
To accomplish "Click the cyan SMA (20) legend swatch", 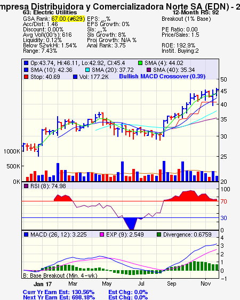I will (x=87, y=70).
